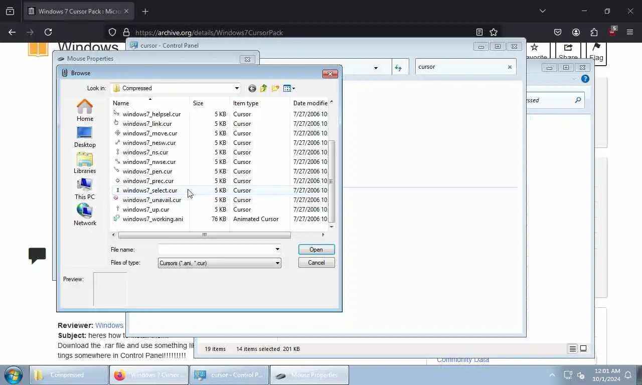Select windows7_nesw.cur file
642x385 pixels.
[x=149, y=143]
